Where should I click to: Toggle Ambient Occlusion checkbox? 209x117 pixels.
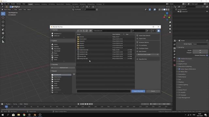(179, 58)
